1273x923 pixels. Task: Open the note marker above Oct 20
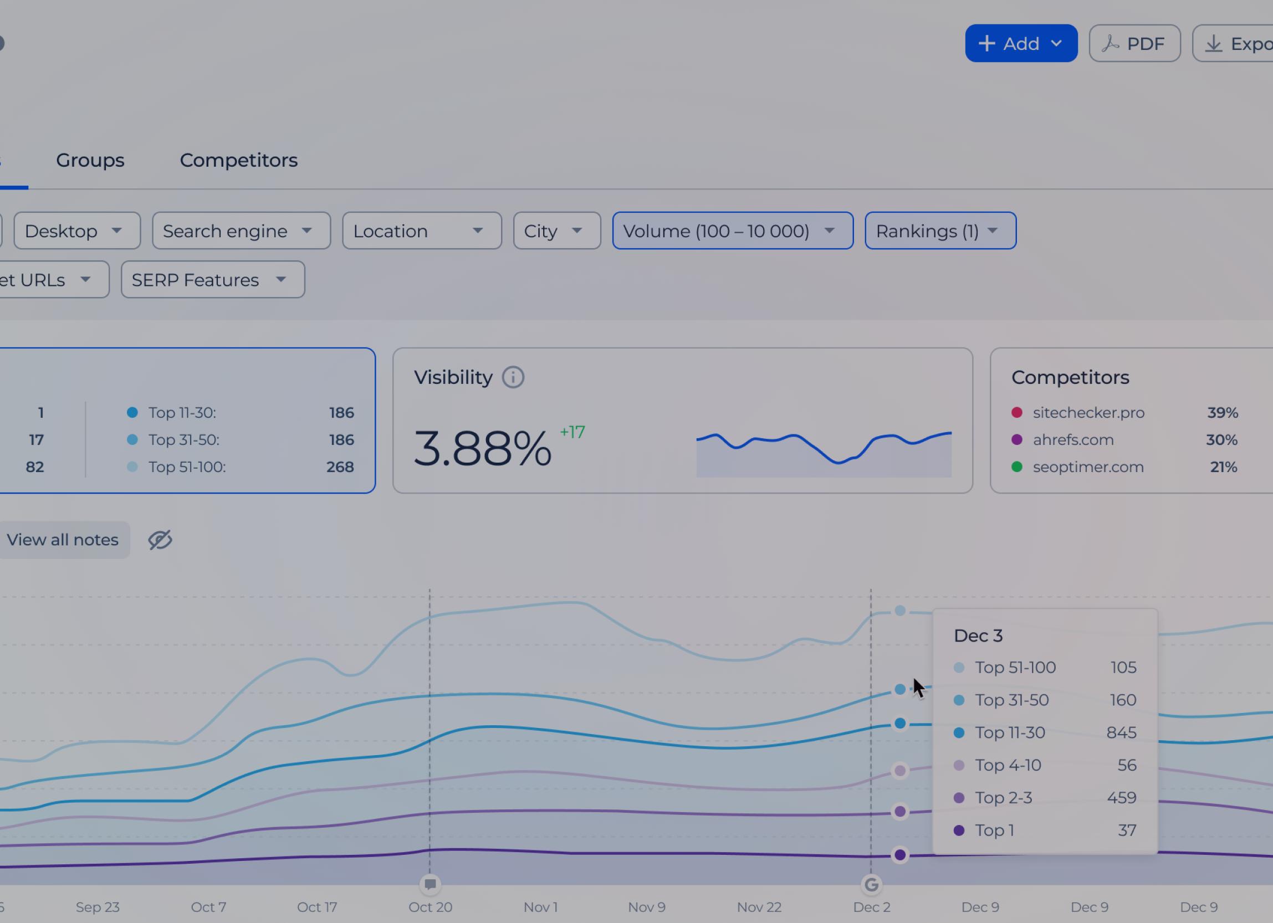(430, 885)
